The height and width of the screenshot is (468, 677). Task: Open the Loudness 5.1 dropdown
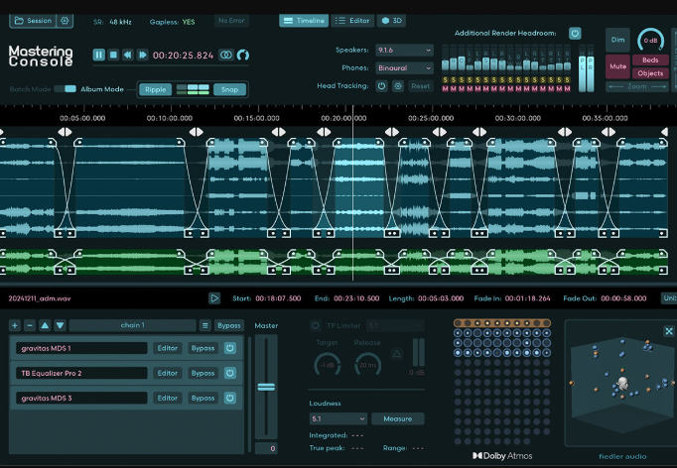(338, 418)
